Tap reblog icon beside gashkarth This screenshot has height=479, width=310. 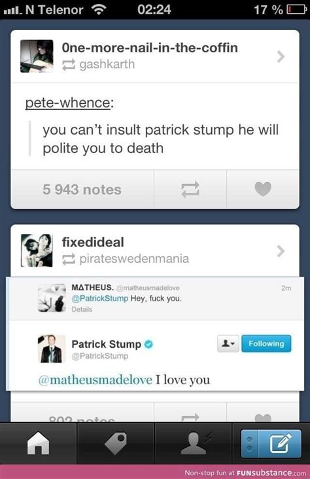tap(69, 65)
